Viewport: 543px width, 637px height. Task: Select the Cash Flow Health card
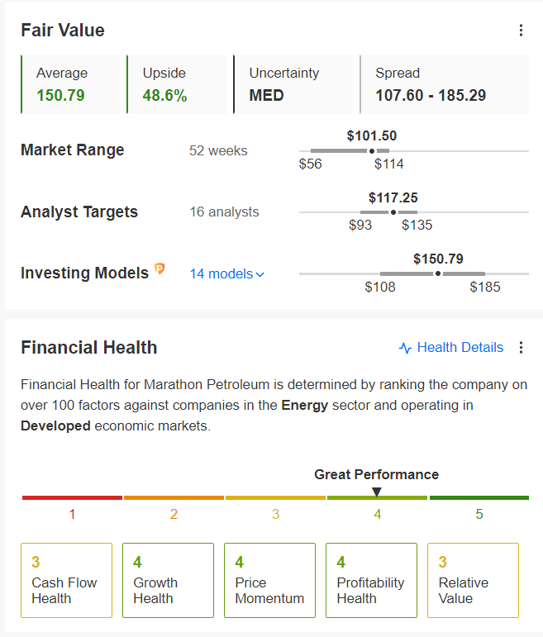click(67, 580)
